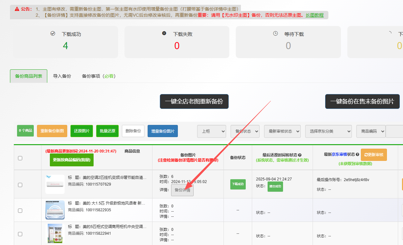
Task: Click the 备份详情 button in first row
Action: (x=182, y=190)
